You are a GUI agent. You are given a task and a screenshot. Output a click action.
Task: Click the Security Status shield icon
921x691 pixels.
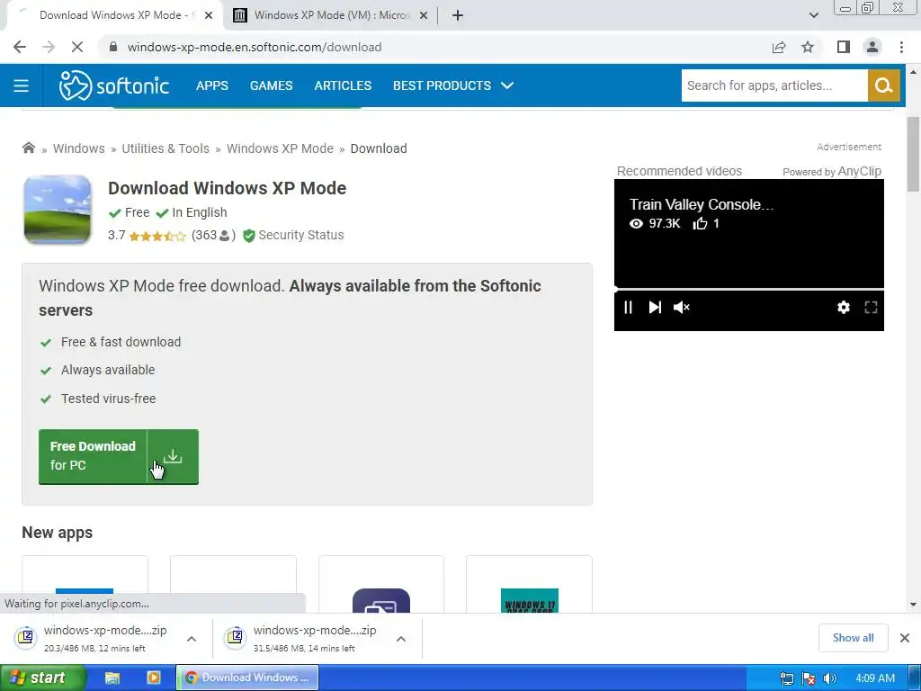click(249, 236)
